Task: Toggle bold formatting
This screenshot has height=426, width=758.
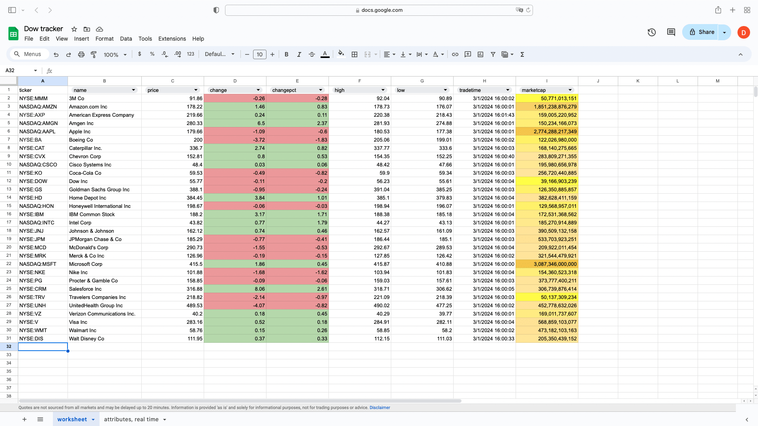Action: 286,54
